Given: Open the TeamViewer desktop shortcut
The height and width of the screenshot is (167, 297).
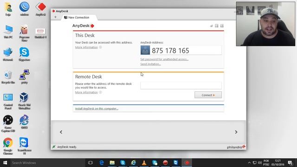Looking at the screenshot, I should (24, 146).
